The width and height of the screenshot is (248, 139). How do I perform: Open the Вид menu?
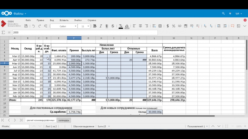(x=52, y=20)
